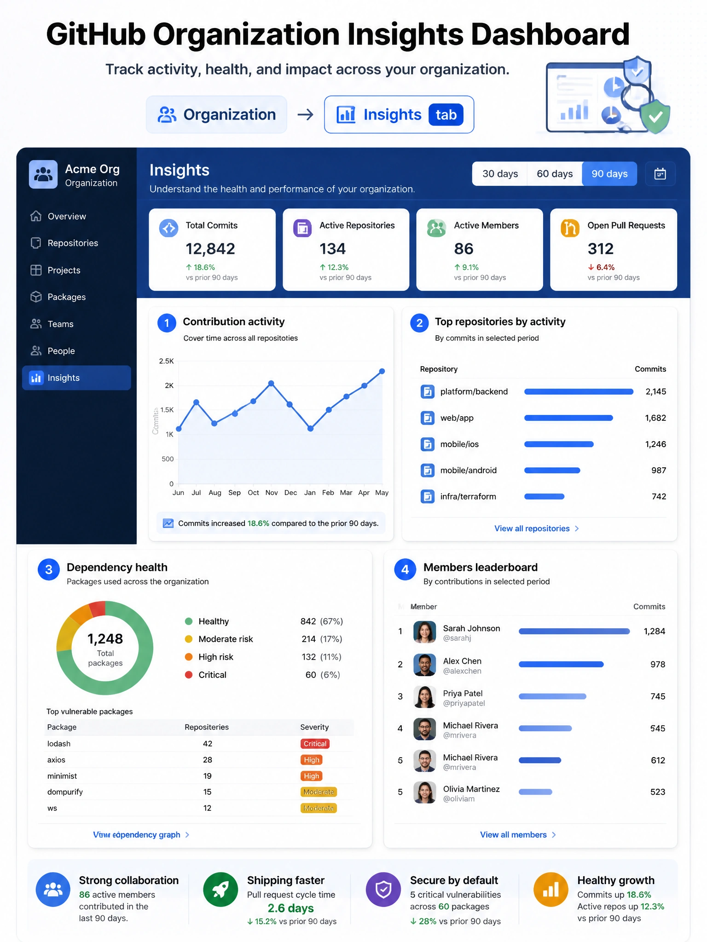Expand the View all members chevron
The image size is (707, 942).
point(554,835)
